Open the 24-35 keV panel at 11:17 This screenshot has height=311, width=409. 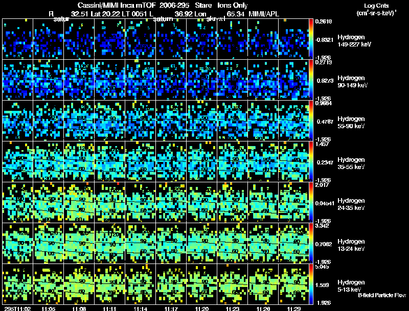pyautogui.click(x=171, y=203)
